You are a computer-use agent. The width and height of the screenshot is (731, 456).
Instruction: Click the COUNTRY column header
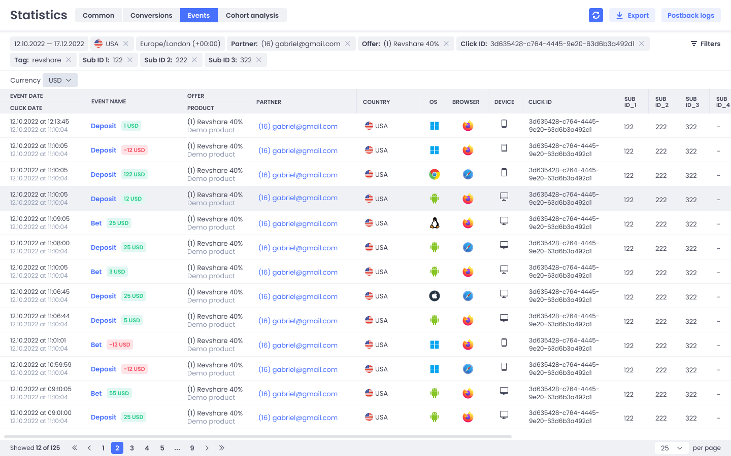377,102
